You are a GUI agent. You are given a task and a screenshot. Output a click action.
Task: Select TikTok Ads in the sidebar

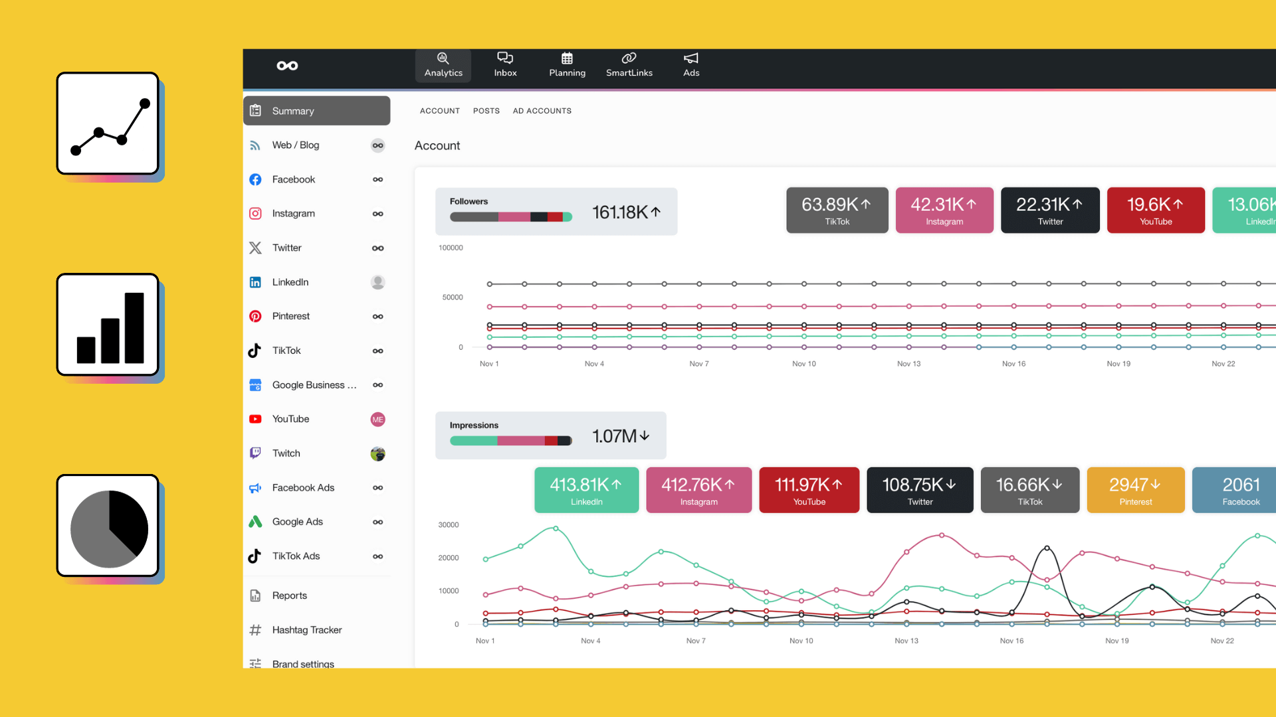[x=296, y=556]
